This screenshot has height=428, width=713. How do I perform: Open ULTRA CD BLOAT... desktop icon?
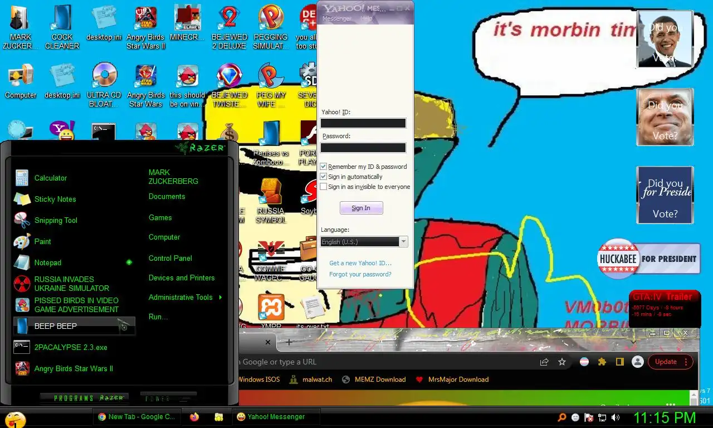104,85
